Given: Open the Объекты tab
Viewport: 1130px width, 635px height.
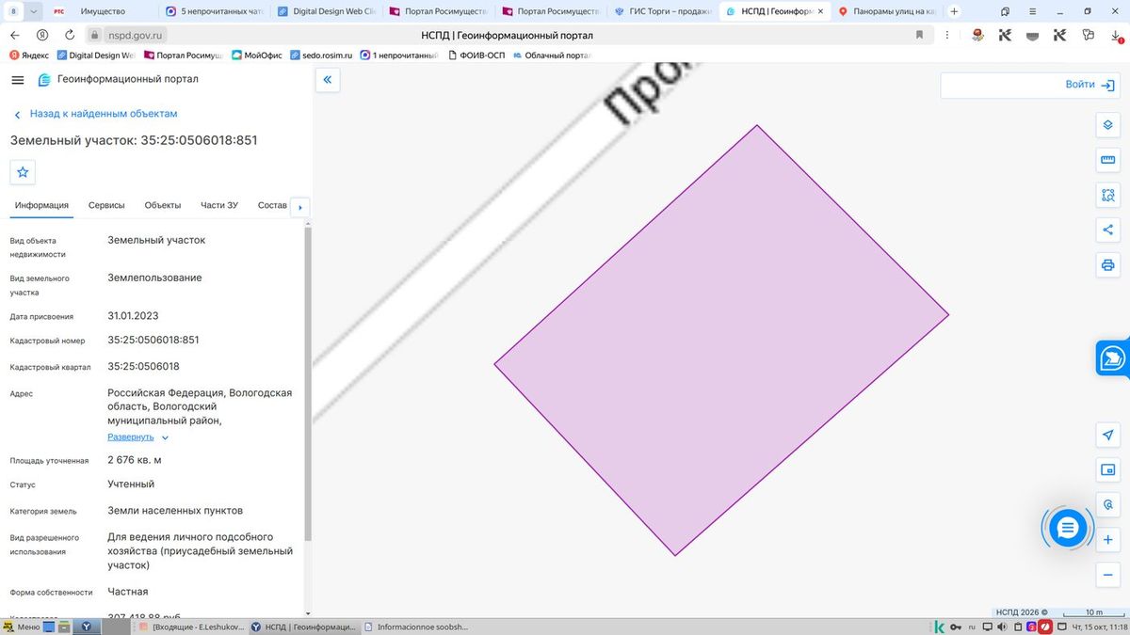Looking at the screenshot, I should tap(163, 206).
